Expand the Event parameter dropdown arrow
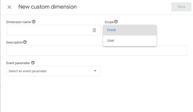 point(95,71)
